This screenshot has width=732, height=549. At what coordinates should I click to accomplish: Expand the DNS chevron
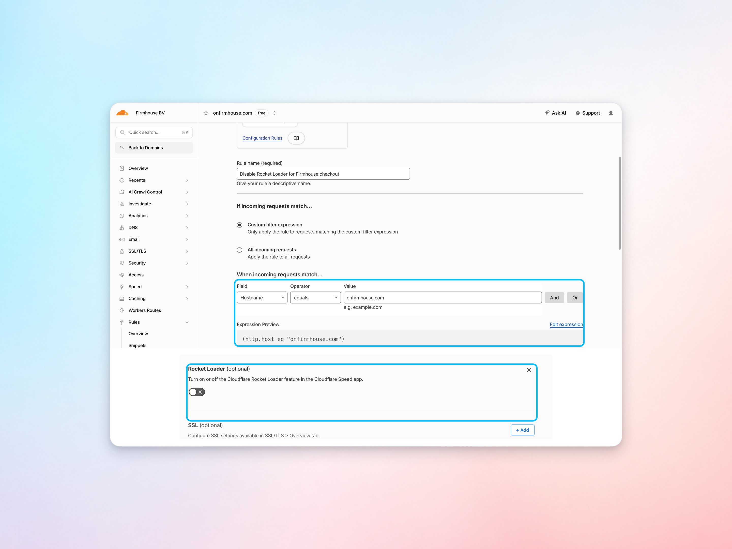[x=187, y=228]
